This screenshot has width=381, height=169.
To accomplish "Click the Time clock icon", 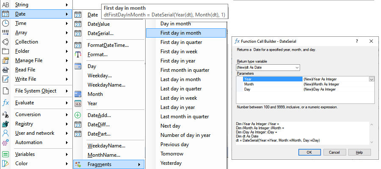I will 6,23.
